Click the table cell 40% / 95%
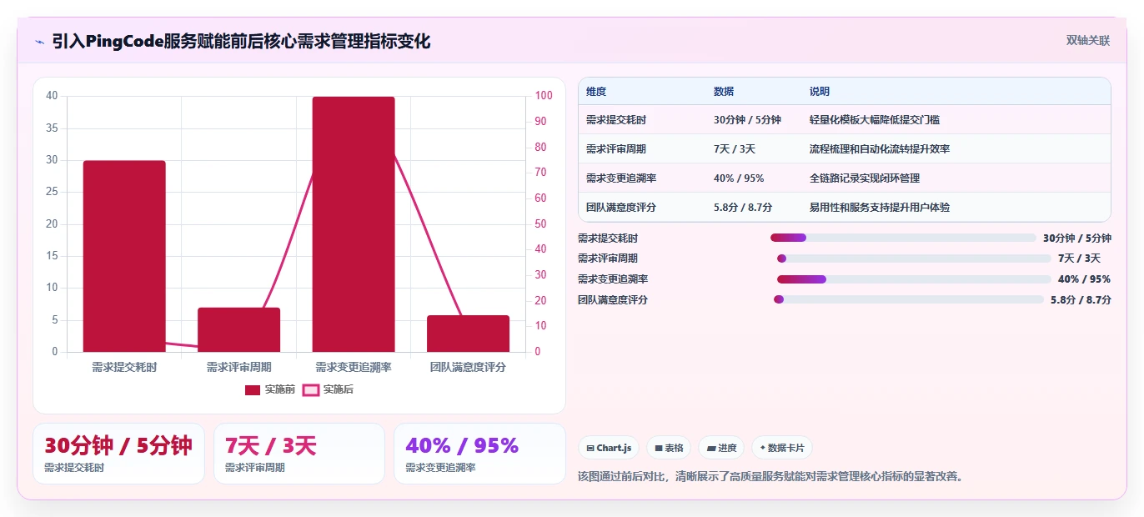 coord(739,178)
